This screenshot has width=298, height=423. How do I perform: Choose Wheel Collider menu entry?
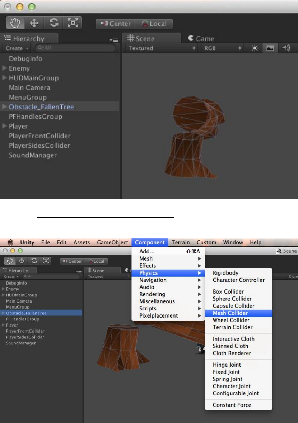pos(238,320)
